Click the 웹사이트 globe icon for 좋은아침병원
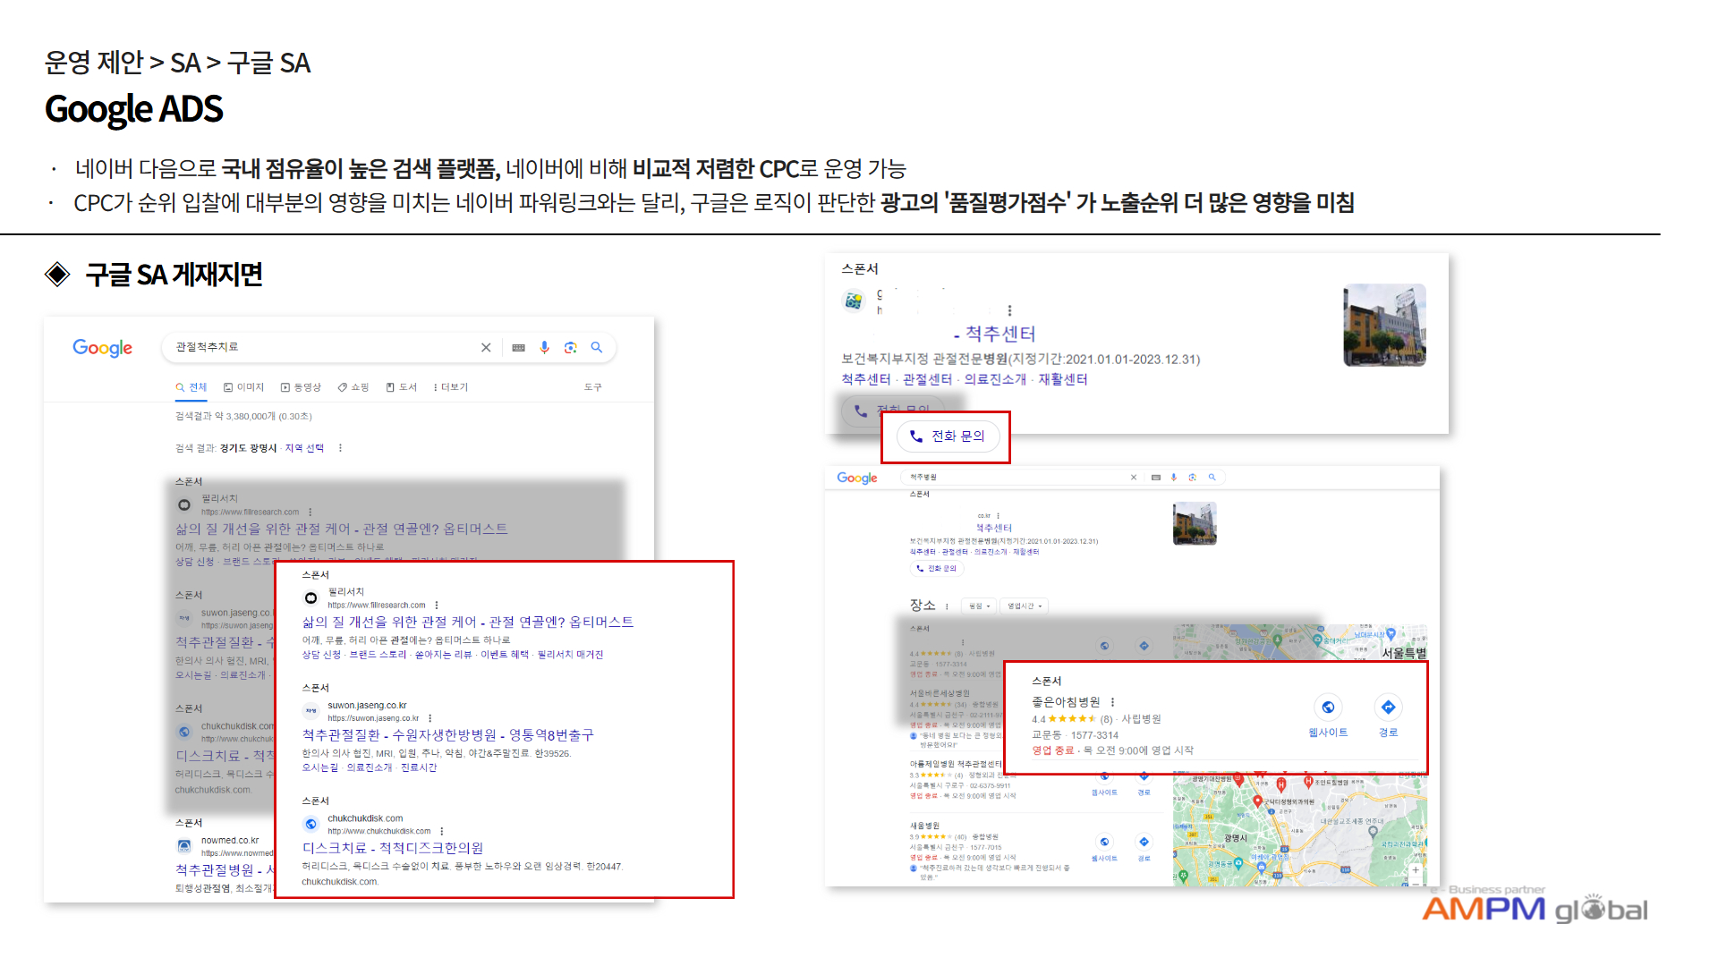1718x966 pixels. tap(1328, 708)
